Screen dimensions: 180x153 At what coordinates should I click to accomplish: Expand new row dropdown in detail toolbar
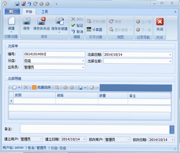coord(19,87)
